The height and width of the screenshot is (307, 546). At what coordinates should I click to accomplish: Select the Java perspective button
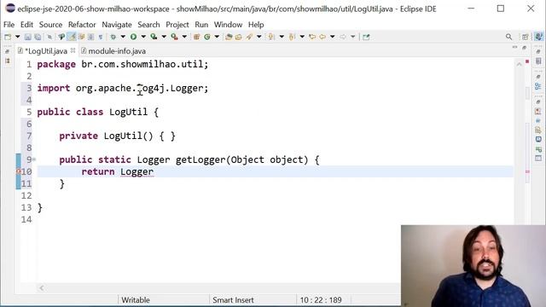(538, 37)
